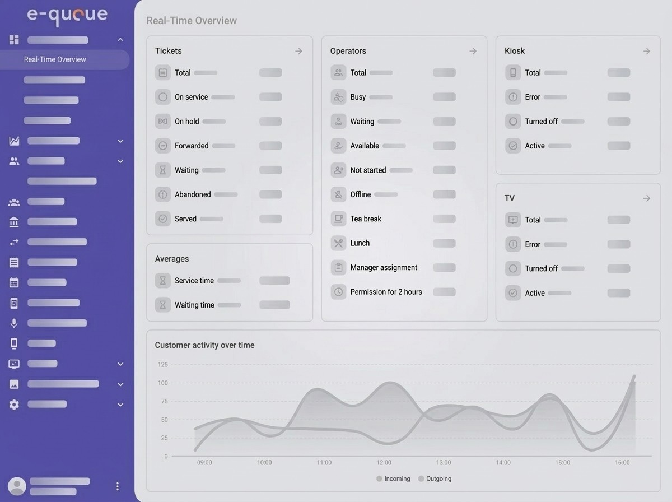Click the user avatar at sidebar bottom
This screenshot has width=672, height=502.
tap(17, 486)
